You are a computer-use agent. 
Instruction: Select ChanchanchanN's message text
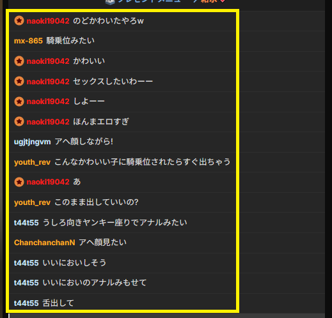click(102, 243)
